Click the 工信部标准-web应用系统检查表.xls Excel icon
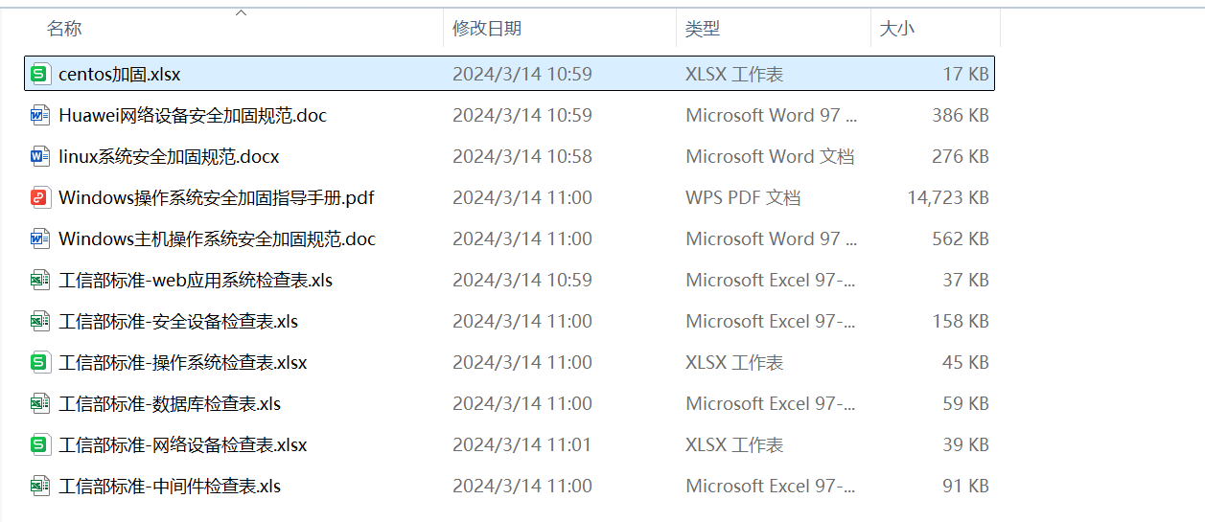Image resolution: width=1205 pixels, height=522 pixels. click(39, 280)
